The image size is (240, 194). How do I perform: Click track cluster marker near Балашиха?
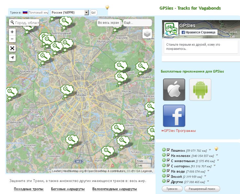click(x=142, y=67)
